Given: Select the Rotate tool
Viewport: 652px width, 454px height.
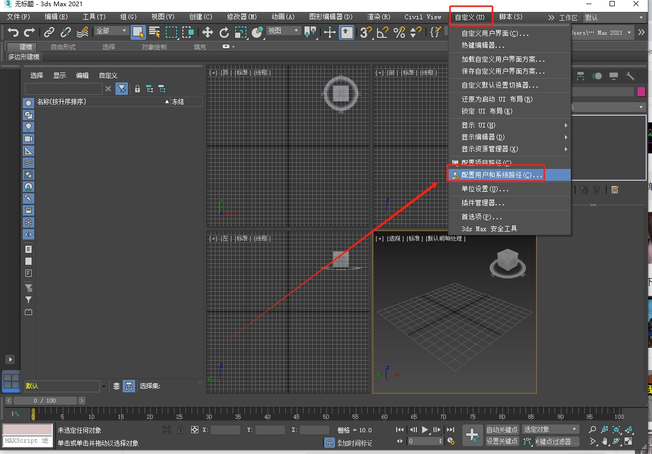Looking at the screenshot, I should click(x=224, y=33).
